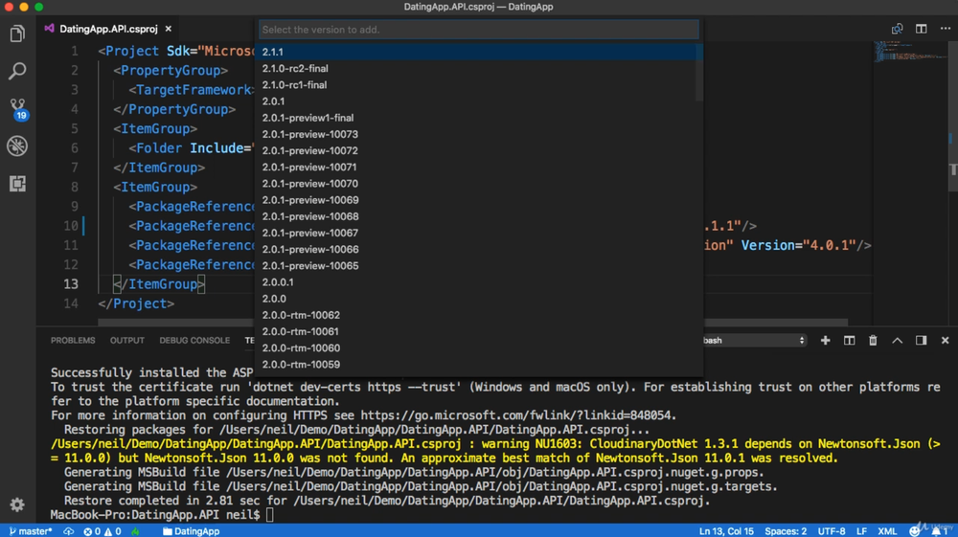Image resolution: width=958 pixels, height=537 pixels.
Task: Change indentation via Spaces: 2
Action: click(786, 531)
